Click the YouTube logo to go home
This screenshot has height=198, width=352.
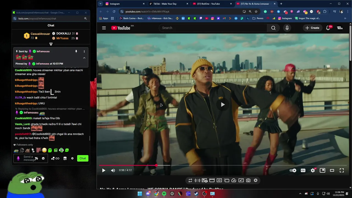coord(120,28)
